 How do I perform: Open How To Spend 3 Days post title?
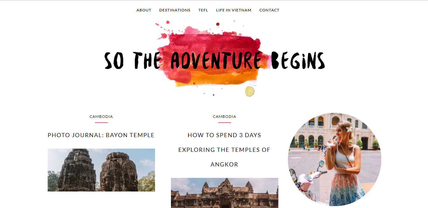224,135
